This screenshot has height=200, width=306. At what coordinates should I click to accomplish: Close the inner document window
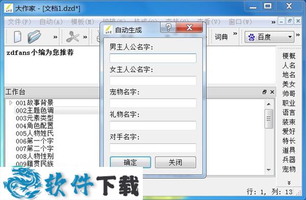click(298, 21)
